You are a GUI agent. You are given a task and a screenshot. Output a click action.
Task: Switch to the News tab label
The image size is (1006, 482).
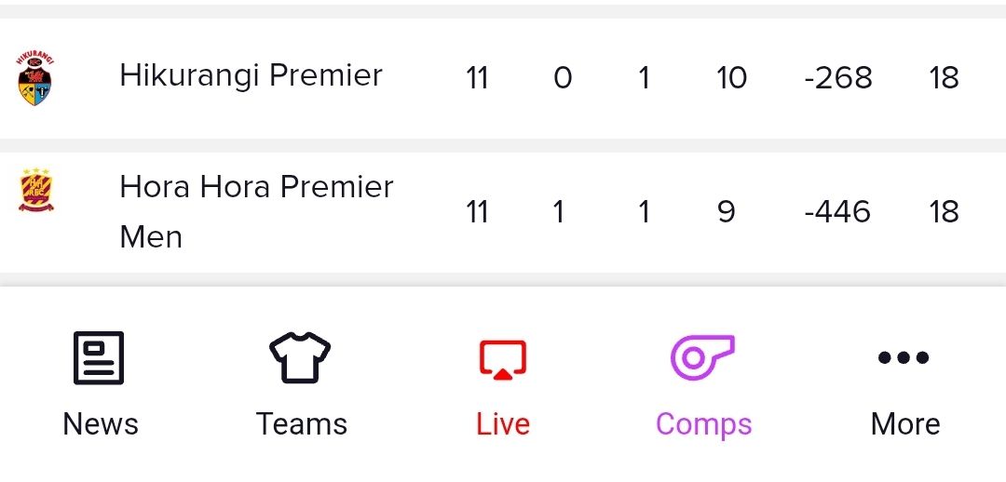tap(100, 424)
